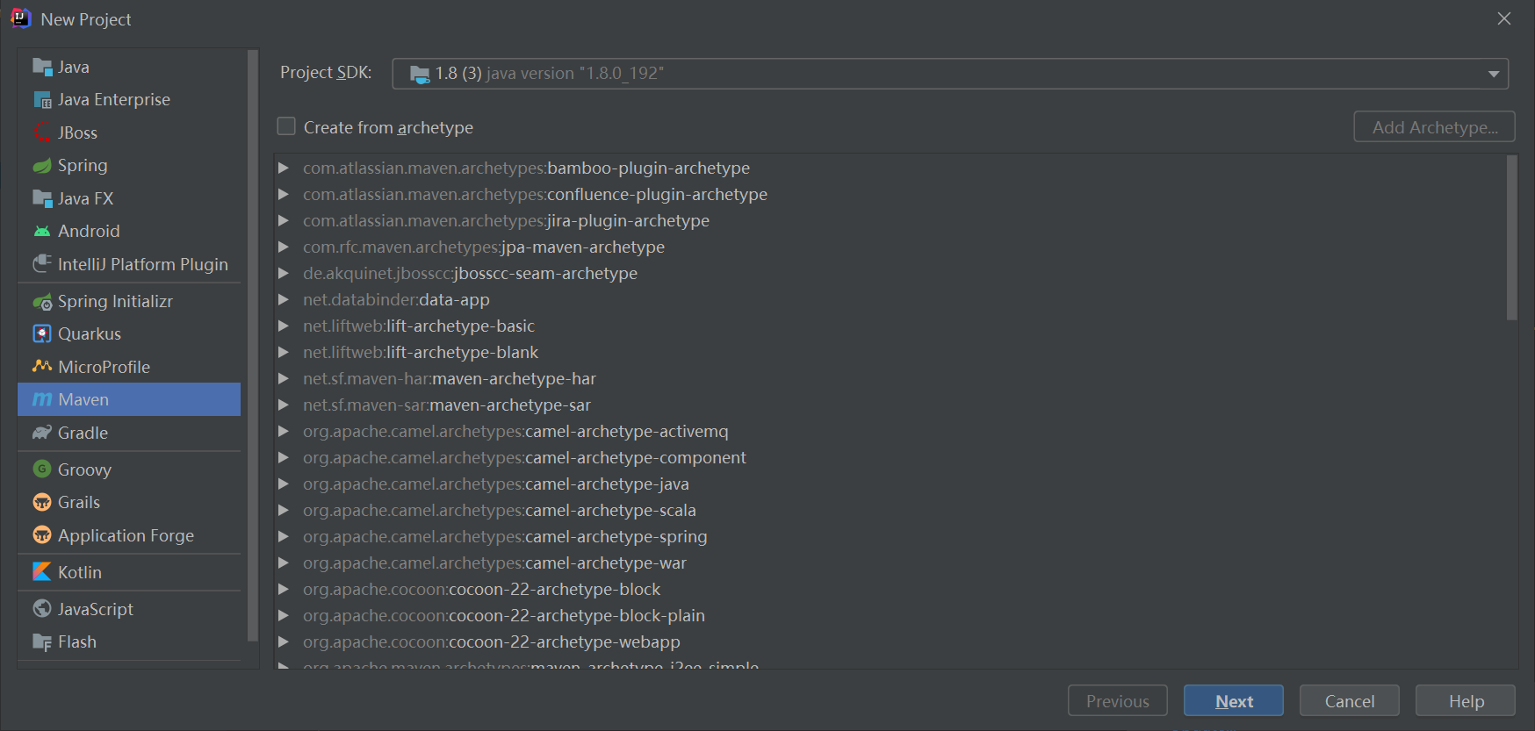Switch to Kotlin project type

[x=129, y=572]
